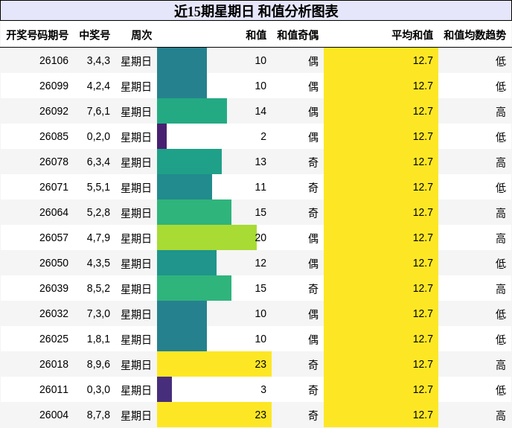Select issue number 26085
Screen dimensions: 512x428
[x=54, y=136]
